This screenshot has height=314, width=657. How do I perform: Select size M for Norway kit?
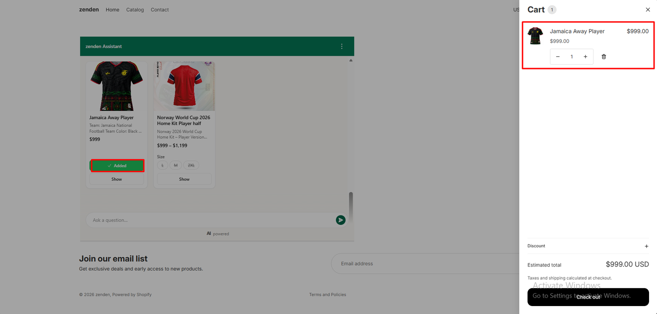pos(176,165)
